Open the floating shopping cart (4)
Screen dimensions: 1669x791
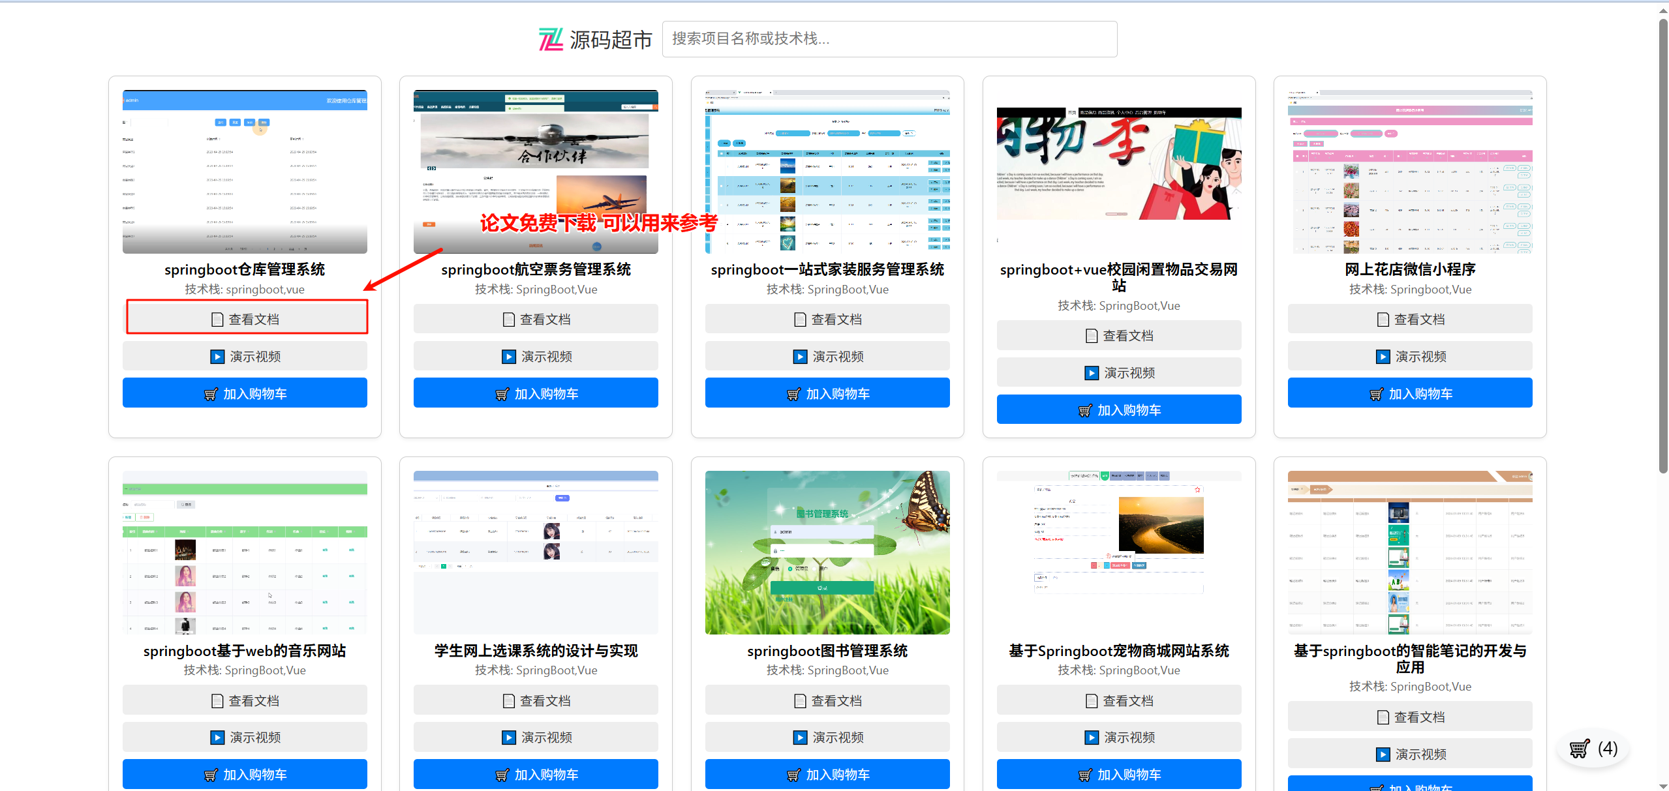1593,749
